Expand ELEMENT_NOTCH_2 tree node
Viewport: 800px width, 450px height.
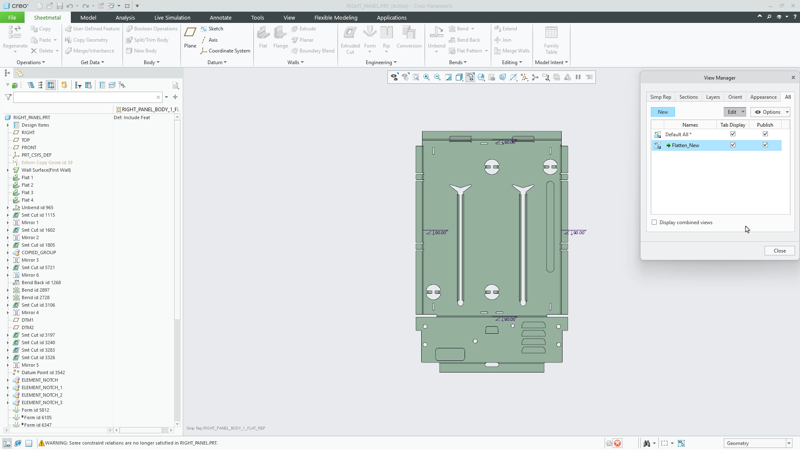pyautogui.click(x=7, y=395)
